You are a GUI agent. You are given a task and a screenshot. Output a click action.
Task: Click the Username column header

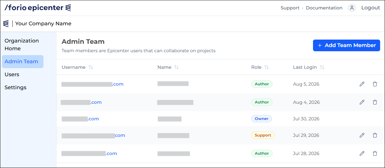tap(74, 67)
